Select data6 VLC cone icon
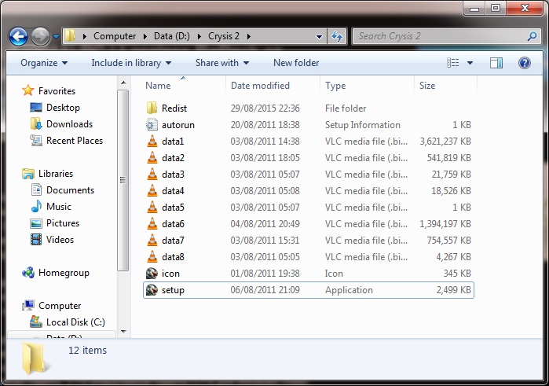 coord(152,223)
